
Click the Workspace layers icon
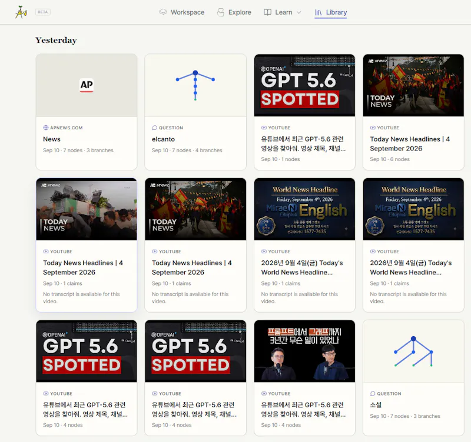pyautogui.click(x=163, y=12)
